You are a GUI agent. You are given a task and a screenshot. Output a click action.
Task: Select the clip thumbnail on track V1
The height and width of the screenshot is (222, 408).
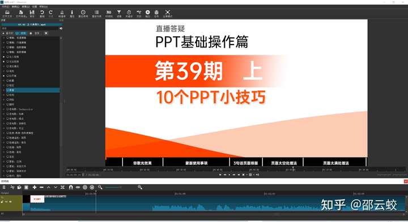click(x=37, y=199)
